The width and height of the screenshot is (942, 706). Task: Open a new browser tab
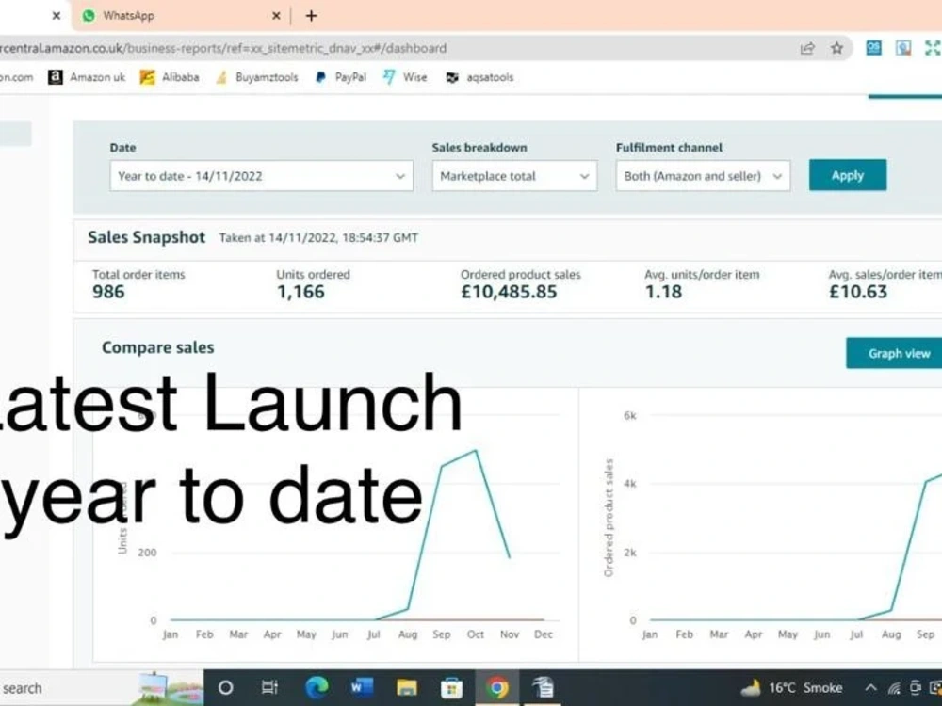[x=311, y=16]
